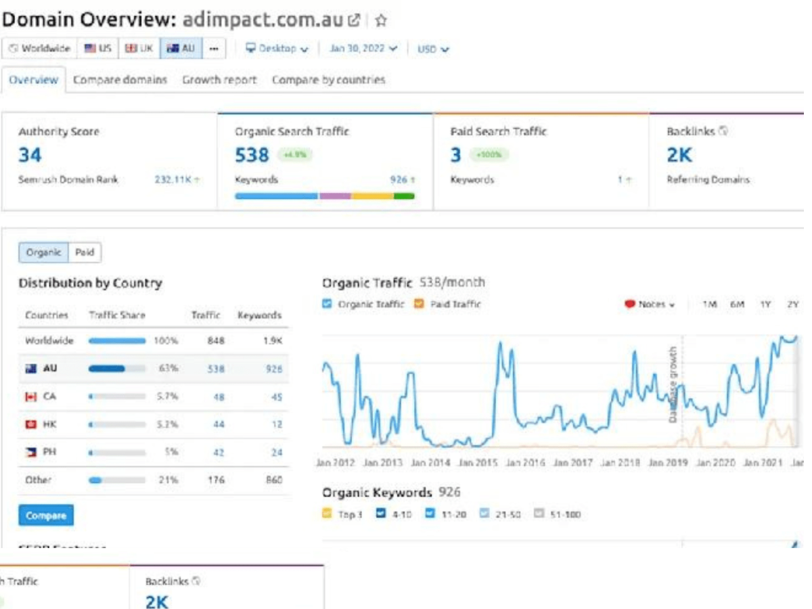The height and width of the screenshot is (609, 812).
Task: Set chart range to 6M
Action: (x=737, y=304)
